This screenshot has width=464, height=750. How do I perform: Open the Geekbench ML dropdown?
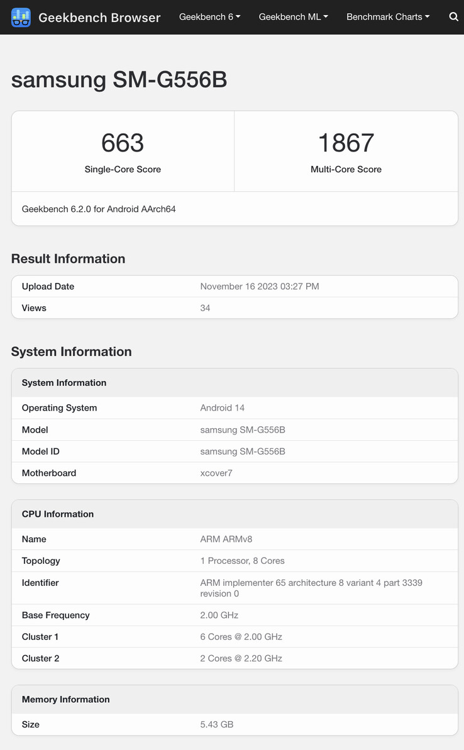tap(293, 17)
